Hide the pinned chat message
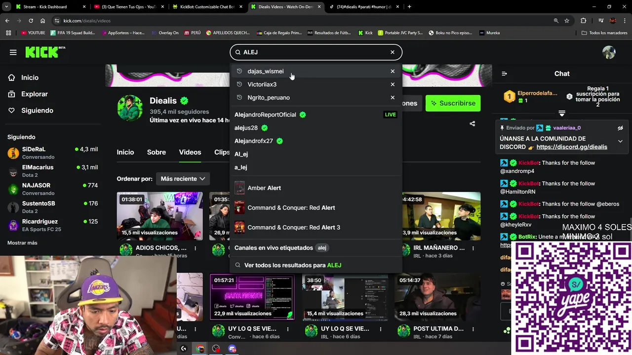 (x=621, y=128)
